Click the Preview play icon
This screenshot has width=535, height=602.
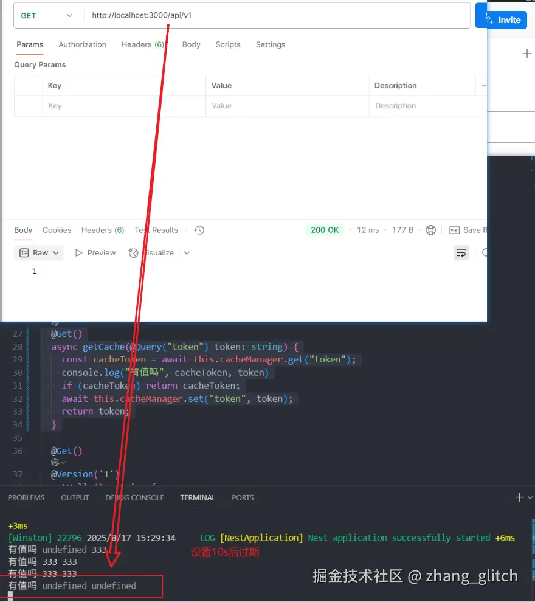click(x=78, y=252)
